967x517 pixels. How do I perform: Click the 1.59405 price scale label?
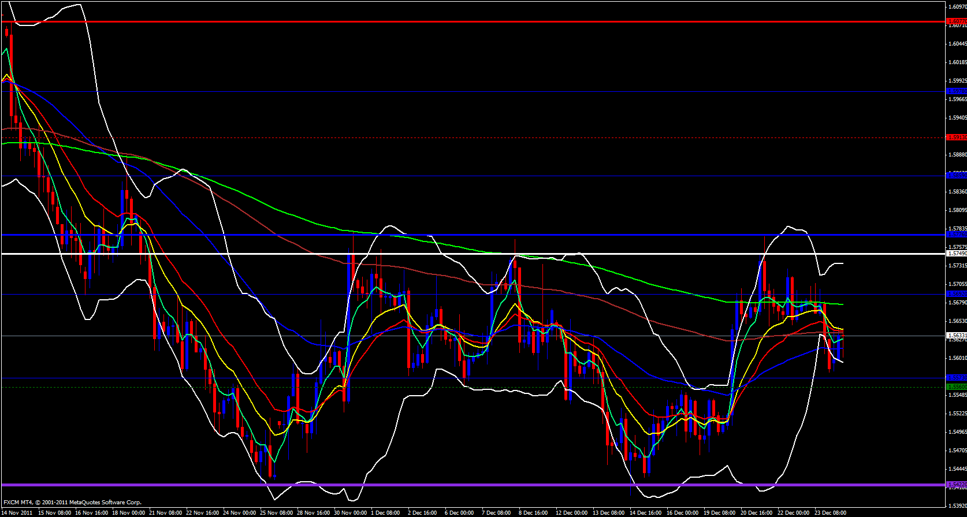tap(957, 118)
